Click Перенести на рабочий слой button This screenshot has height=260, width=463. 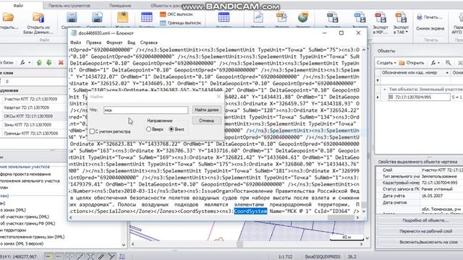(425, 231)
